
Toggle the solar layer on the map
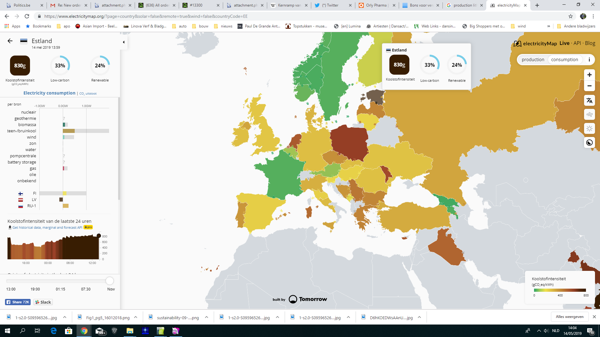(x=589, y=129)
